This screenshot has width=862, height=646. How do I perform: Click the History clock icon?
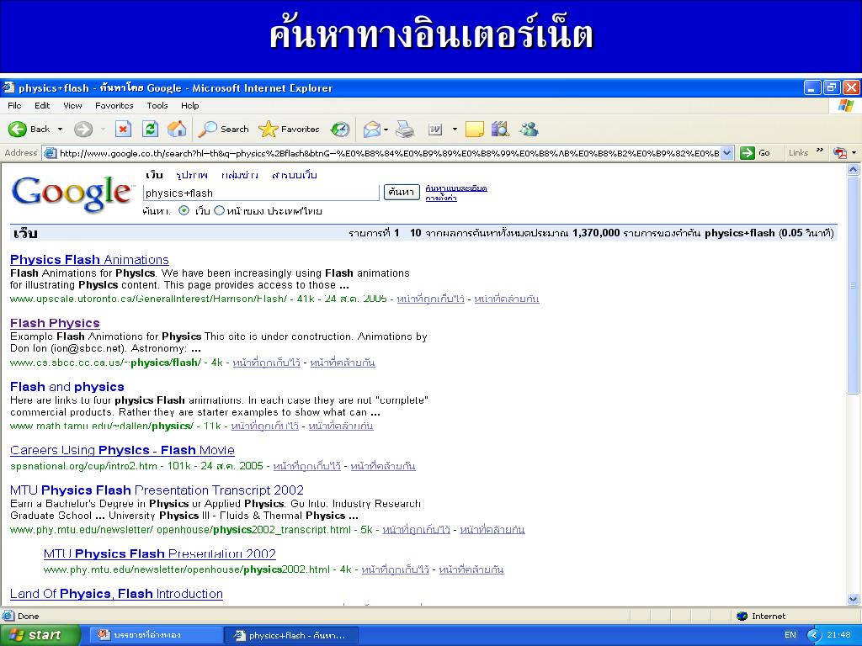pyautogui.click(x=340, y=129)
